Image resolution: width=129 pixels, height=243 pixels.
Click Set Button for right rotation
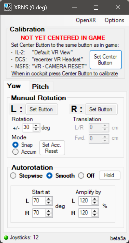(101, 109)
